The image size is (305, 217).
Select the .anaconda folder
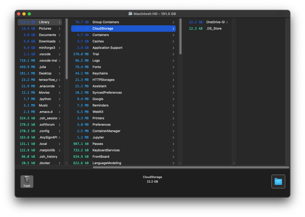[x=40, y=86]
